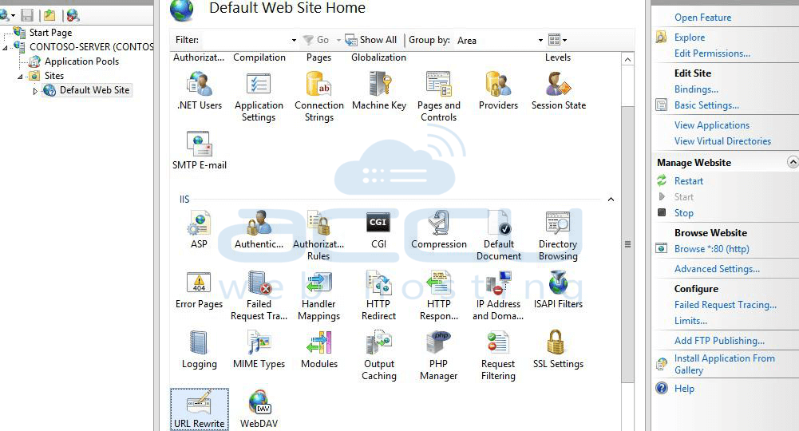Open the Bindings link
The width and height of the screenshot is (799, 431).
pos(696,89)
